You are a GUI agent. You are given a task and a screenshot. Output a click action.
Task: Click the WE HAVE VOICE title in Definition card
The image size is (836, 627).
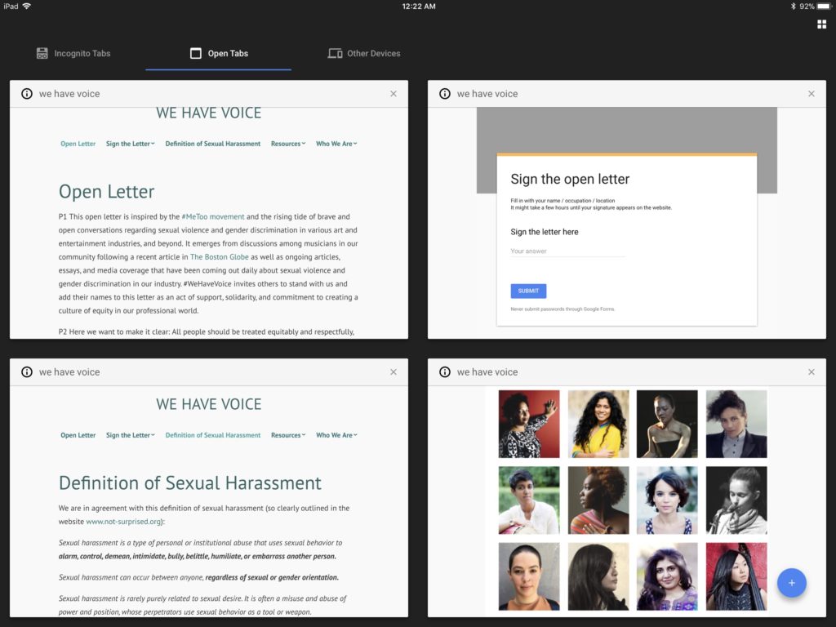pos(208,404)
